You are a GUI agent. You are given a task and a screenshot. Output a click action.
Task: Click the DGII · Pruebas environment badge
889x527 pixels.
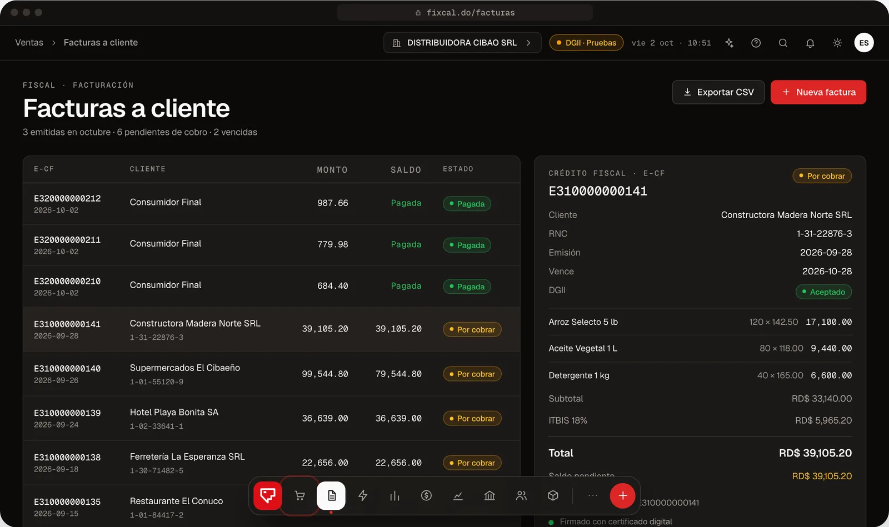point(586,43)
